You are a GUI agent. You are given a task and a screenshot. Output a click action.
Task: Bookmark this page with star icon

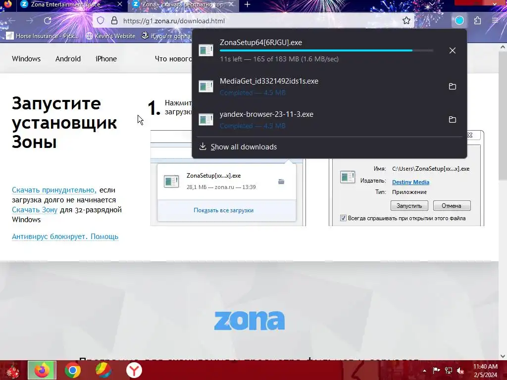[x=406, y=21]
